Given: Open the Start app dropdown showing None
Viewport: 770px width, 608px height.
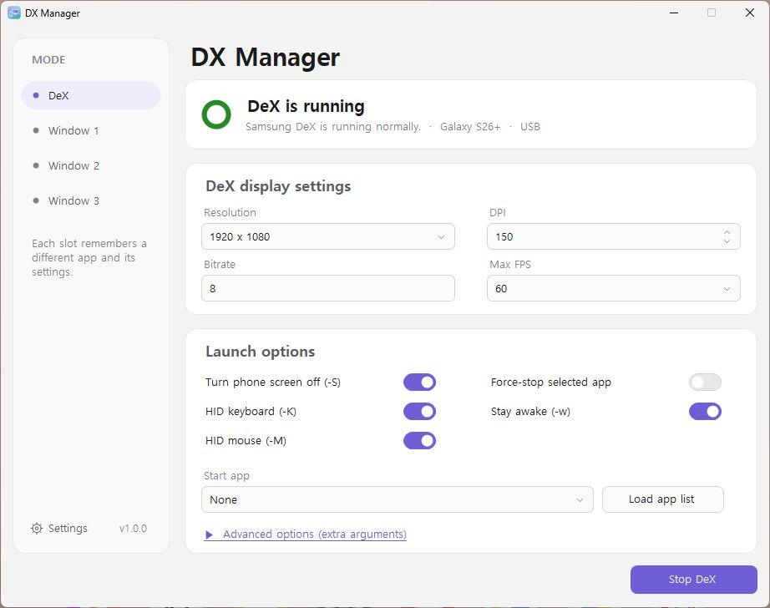Looking at the screenshot, I should click(x=398, y=499).
